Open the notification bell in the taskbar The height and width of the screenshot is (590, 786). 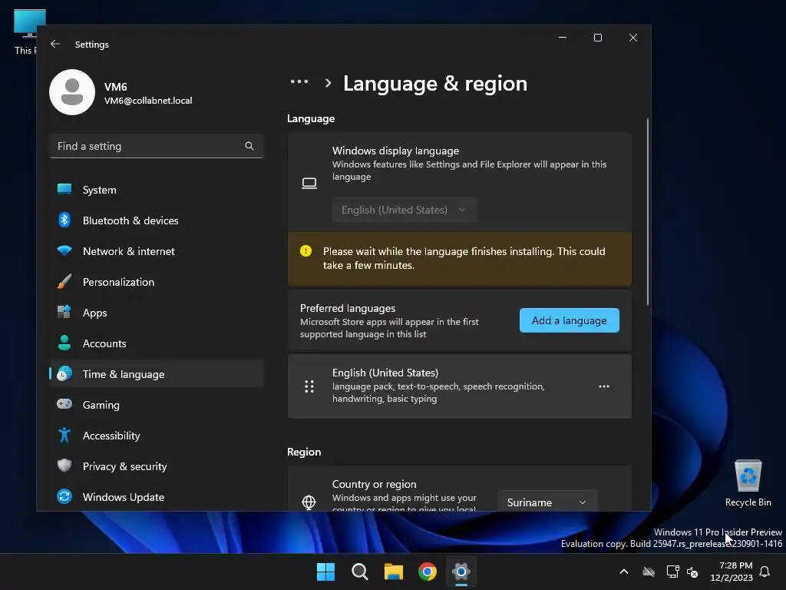click(765, 572)
